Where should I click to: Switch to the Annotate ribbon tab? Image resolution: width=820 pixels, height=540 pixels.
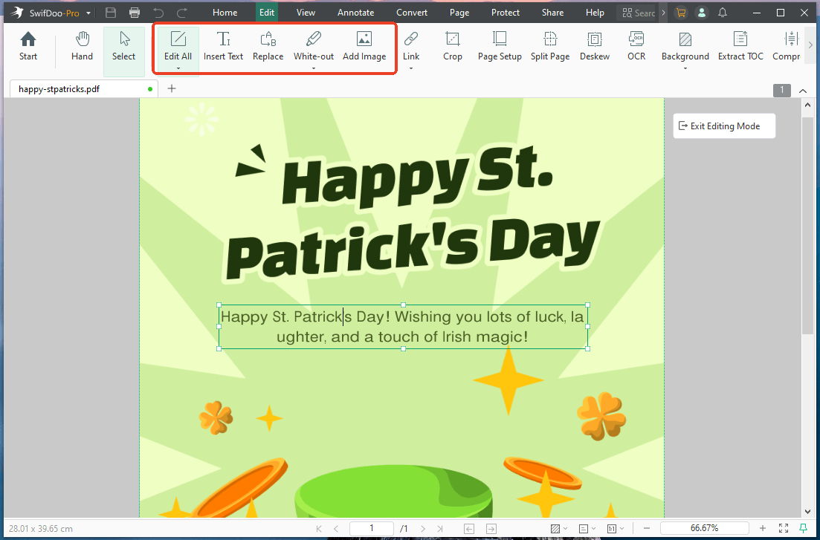pyautogui.click(x=355, y=12)
